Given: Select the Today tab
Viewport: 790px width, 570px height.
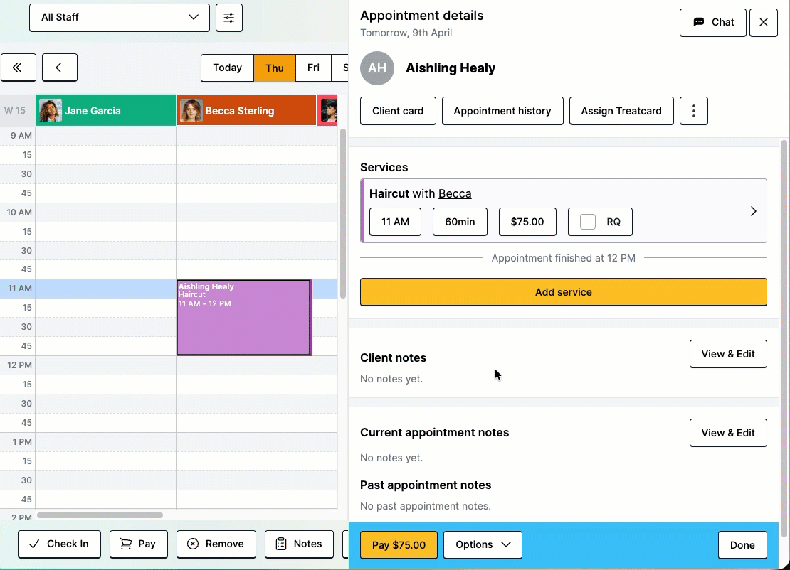Looking at the screenshot, I should tap(227, 68).
